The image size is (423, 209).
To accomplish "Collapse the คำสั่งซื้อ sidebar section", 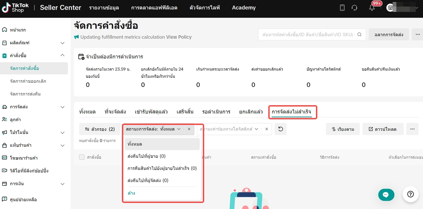I will [62, 55].
